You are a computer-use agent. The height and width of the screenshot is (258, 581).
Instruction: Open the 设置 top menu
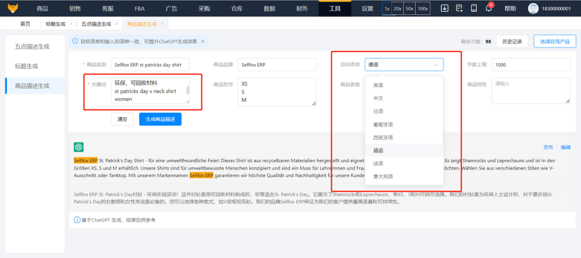pos(367,9)
